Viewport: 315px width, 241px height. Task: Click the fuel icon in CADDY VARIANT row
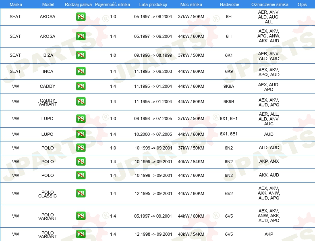click(x=81, y=101)
